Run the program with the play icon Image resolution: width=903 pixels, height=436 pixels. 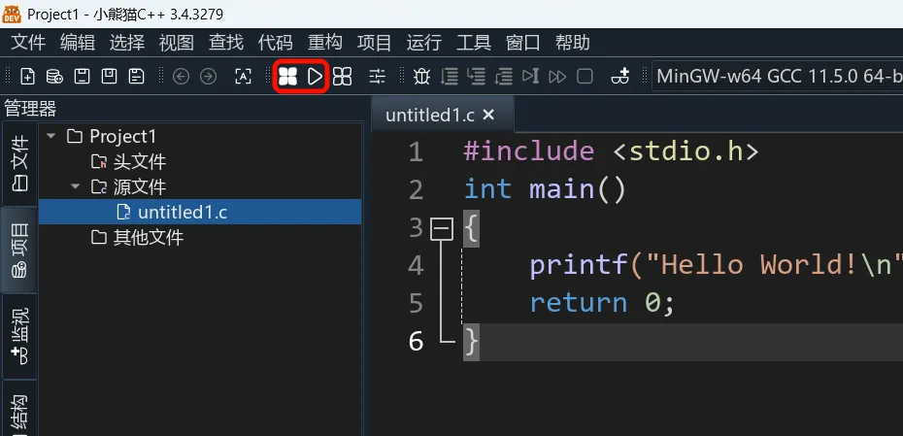click(x=315, y=76)
